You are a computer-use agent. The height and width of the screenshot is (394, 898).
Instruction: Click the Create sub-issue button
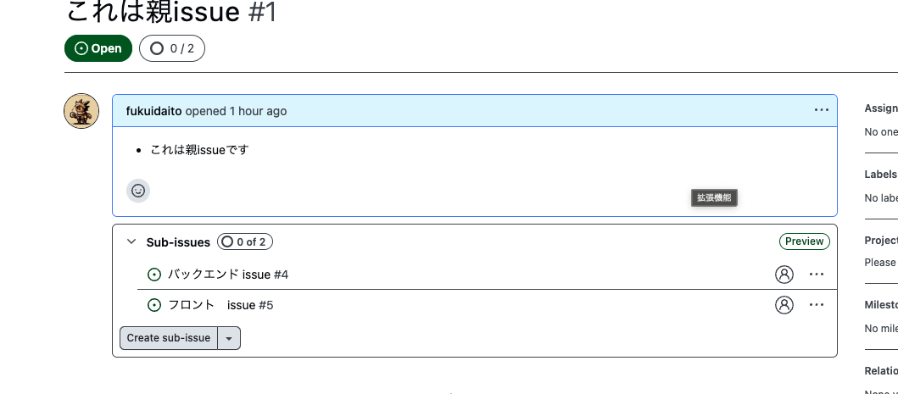click(x=169, y=338)
